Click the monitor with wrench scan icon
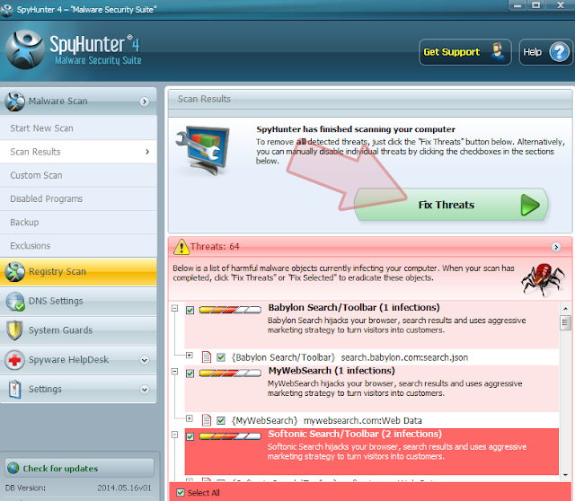The width and height of the screenshot is (575, 501). pyautogui.click(x=203, y=150)
